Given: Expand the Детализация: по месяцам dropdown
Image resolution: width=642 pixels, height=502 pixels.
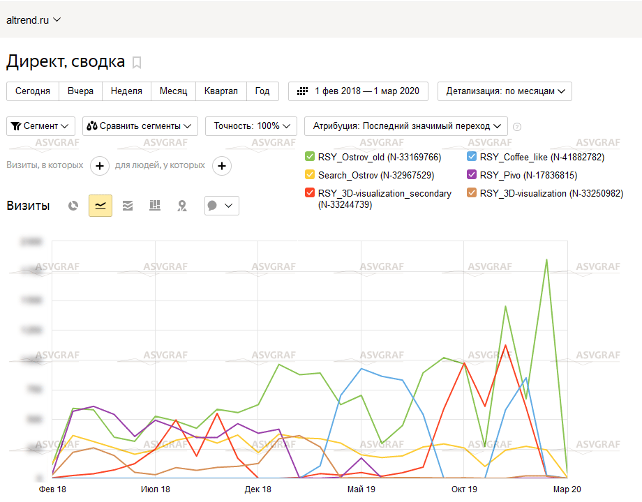Looking at the screenshot, I should [x=505, y=91].
